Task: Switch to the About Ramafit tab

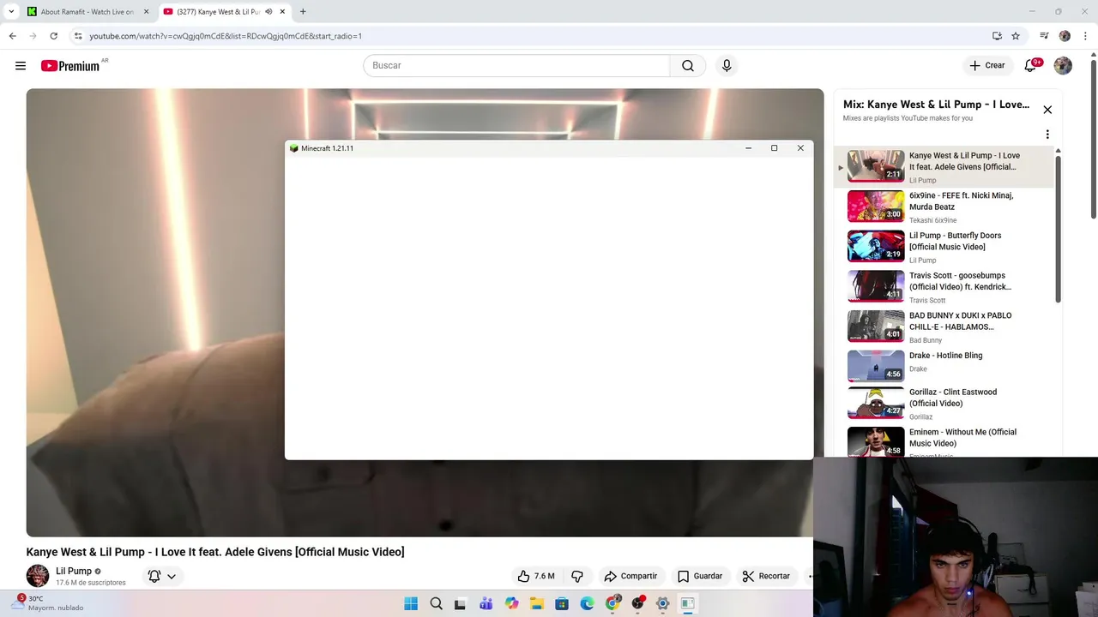Action: [87, 12]
